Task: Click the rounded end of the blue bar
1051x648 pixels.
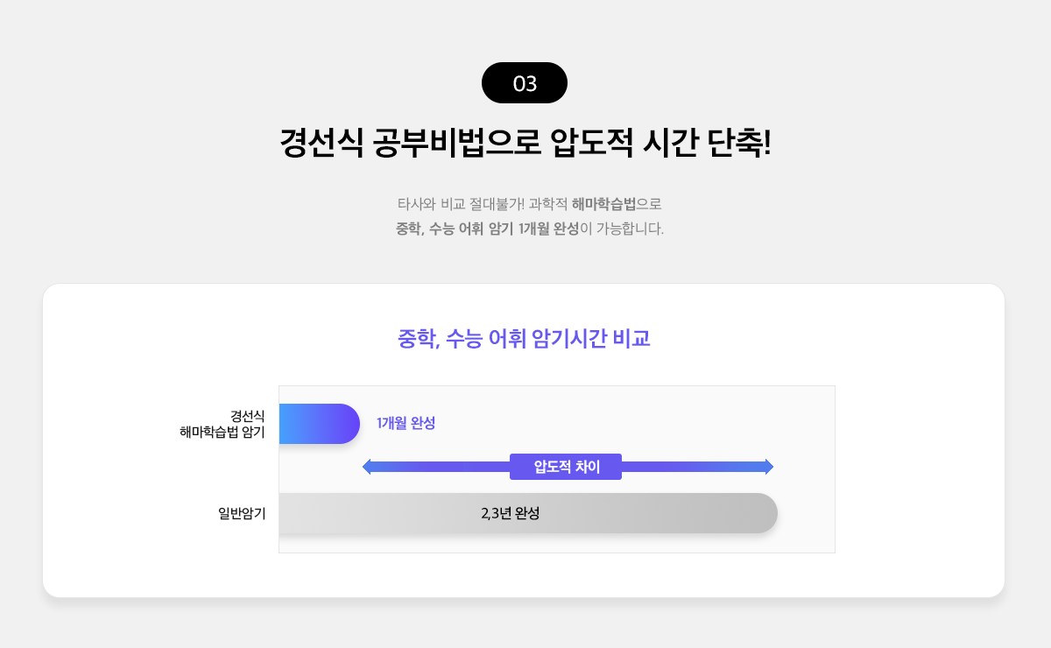Action: (349, 424)
